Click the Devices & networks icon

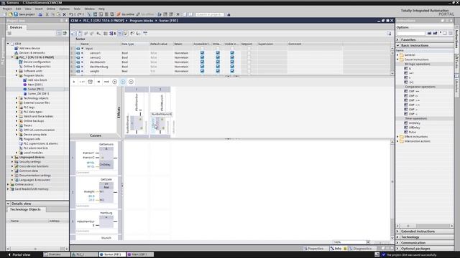17,52
